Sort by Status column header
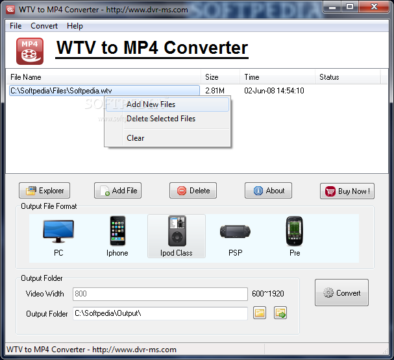 (348, 77)
